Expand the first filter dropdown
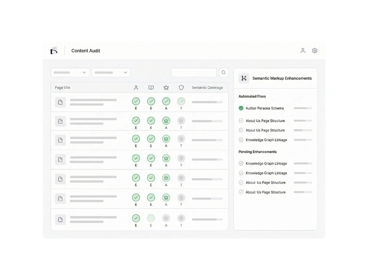The height and width of the screenshot is (276, 368). tap(70, 73)
